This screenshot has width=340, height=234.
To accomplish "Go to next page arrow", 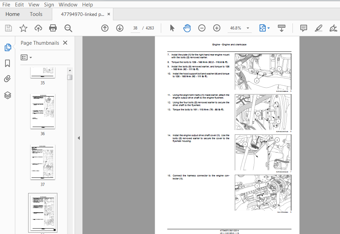I will click(x=120, y=28).
